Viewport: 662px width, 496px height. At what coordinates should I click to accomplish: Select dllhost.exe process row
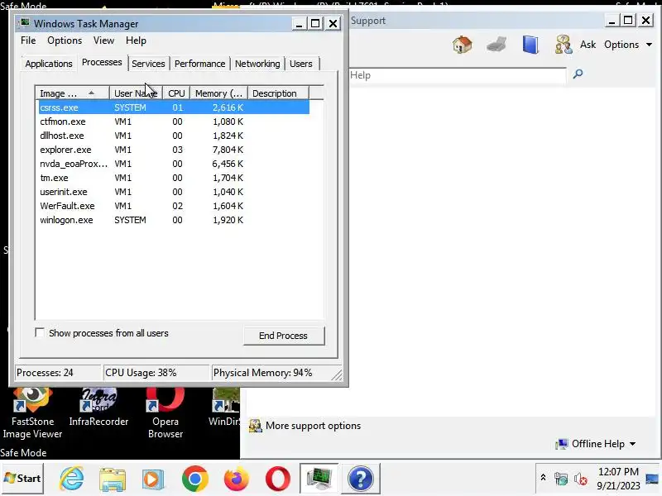pos(174,136)
